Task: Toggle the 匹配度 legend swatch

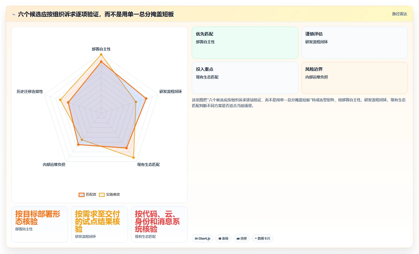Action: (x=82, y=195)
